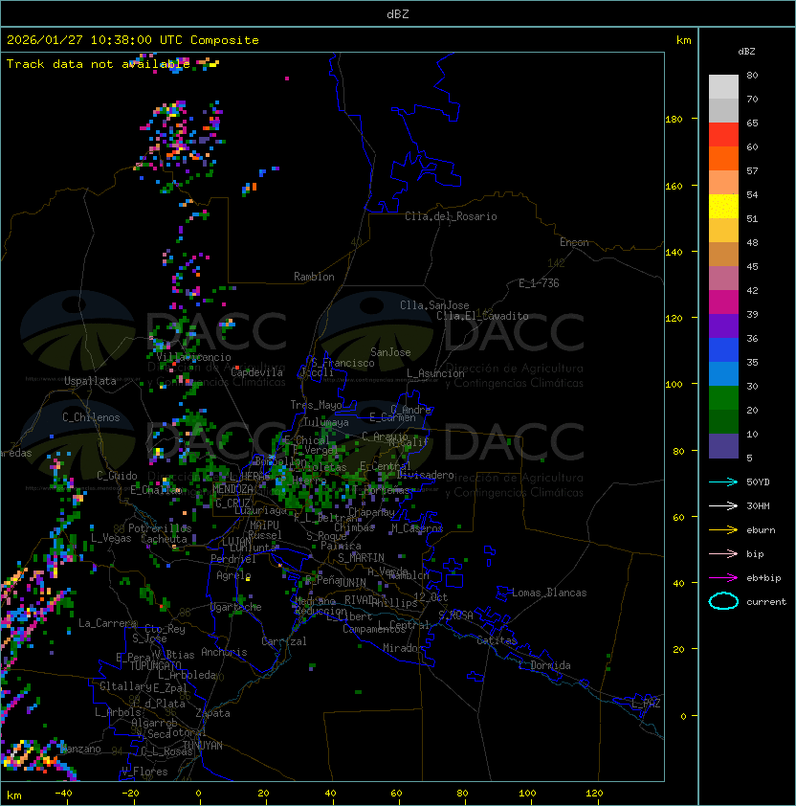Click the 'TUNUYAN' map label

[x=203, y=746]
